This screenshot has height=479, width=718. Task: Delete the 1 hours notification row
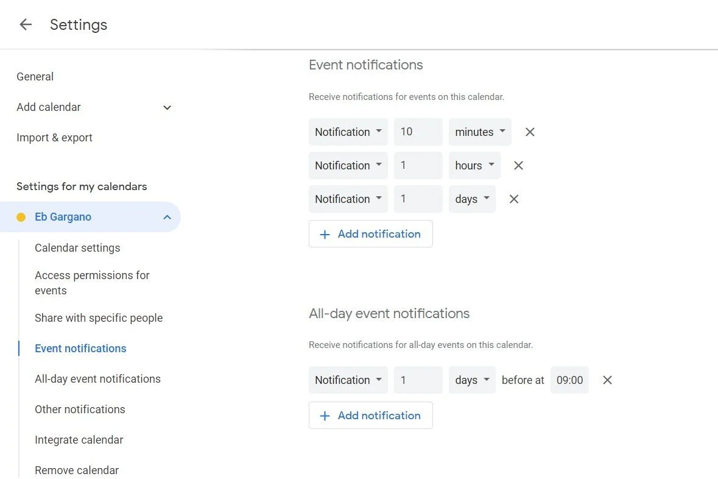click(518, 166)
